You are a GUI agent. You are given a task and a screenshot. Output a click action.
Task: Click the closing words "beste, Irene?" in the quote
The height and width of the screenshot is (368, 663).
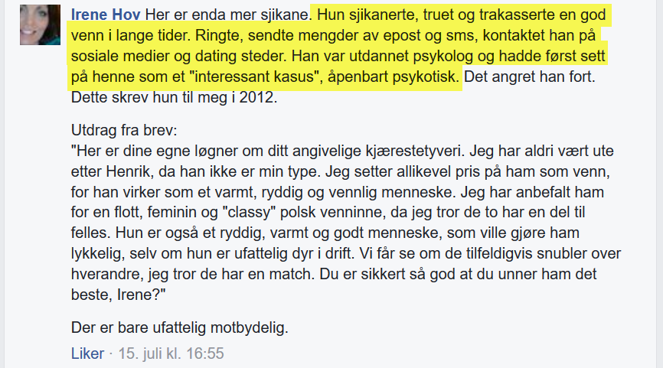click(x=119, y=295)
